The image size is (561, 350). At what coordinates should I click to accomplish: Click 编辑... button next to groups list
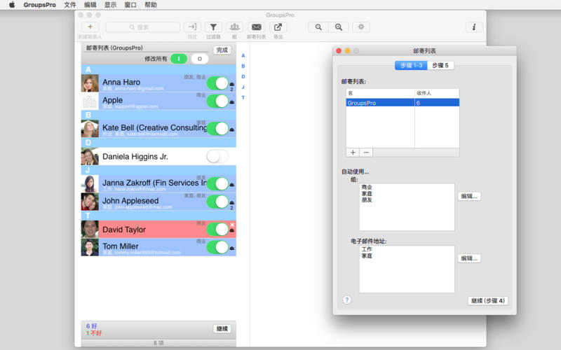tap(469, 196)
